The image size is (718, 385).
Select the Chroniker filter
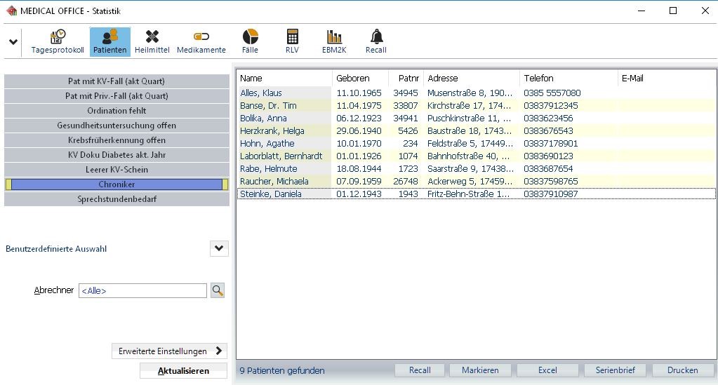point(117,184)
